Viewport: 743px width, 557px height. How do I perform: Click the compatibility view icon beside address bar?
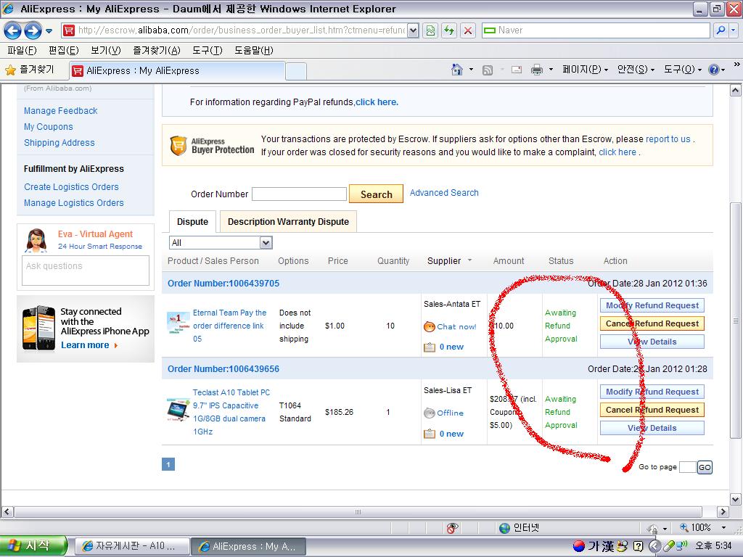tap(430, 30)
